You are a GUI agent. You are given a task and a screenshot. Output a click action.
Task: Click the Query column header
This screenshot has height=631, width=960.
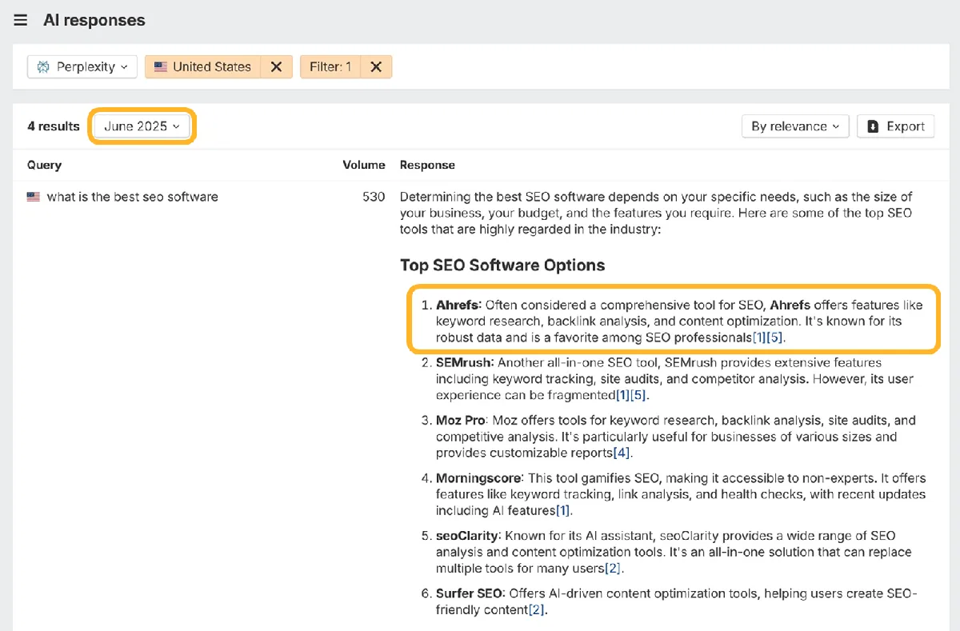44,165
